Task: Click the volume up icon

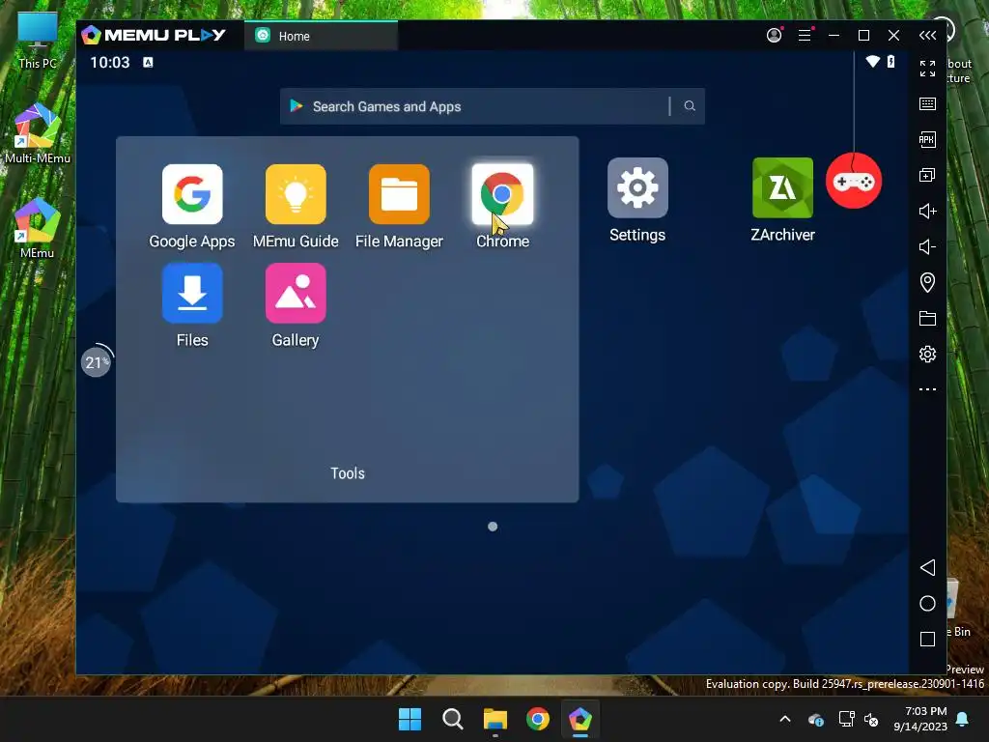Action: click(x=927, y=211)
